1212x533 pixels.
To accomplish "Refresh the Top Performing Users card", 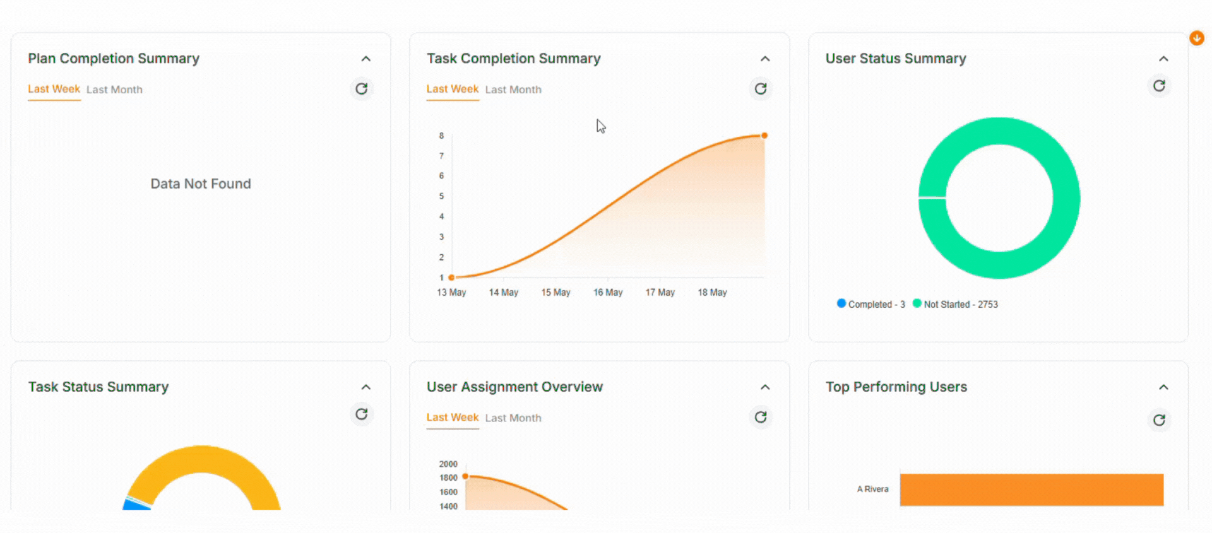I will [1158, 420].
